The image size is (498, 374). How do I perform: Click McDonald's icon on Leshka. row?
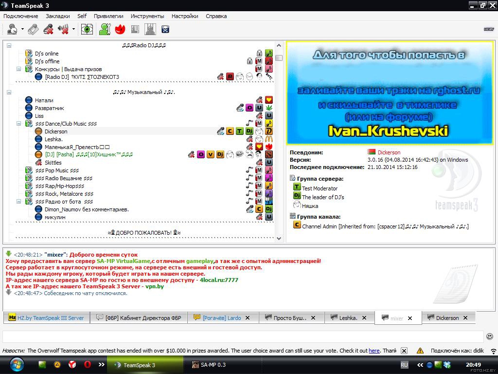pyautogui.click(x=269, y=139)
